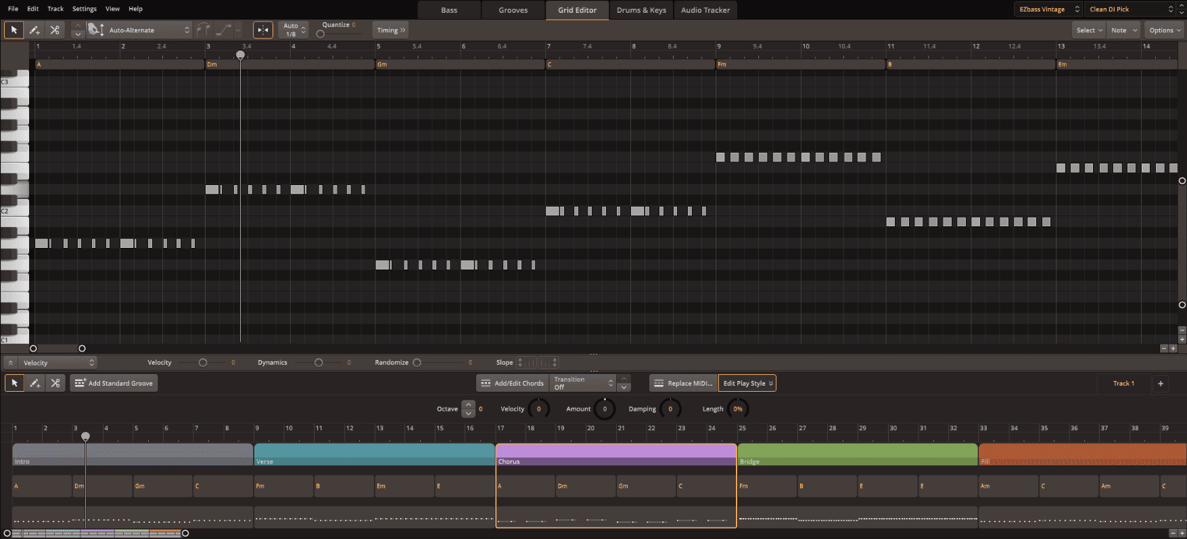The width and height of the screenshot is (1187, 539).
Task: Open the Track menu
Action: coord(55,9)
